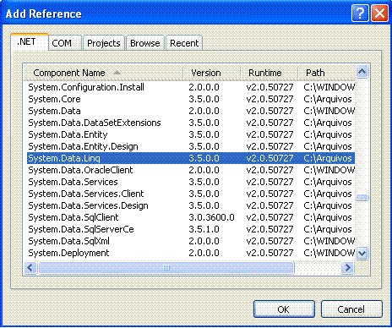Sort by Path column header
The height and width of the screenshot is (328, 392).
[327, 73]
